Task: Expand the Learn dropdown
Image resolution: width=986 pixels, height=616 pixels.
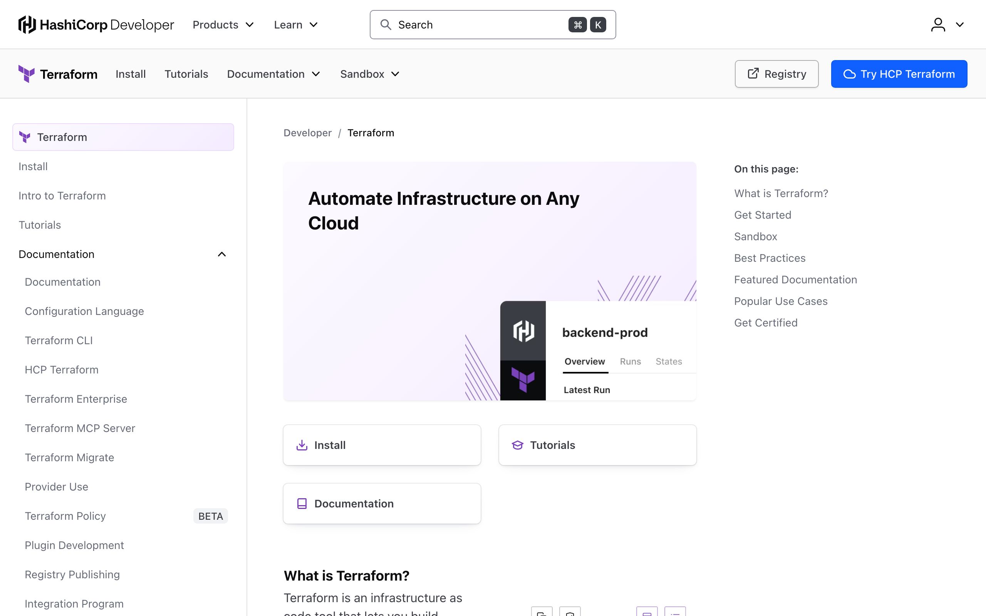Action: [x=296, y=24]
